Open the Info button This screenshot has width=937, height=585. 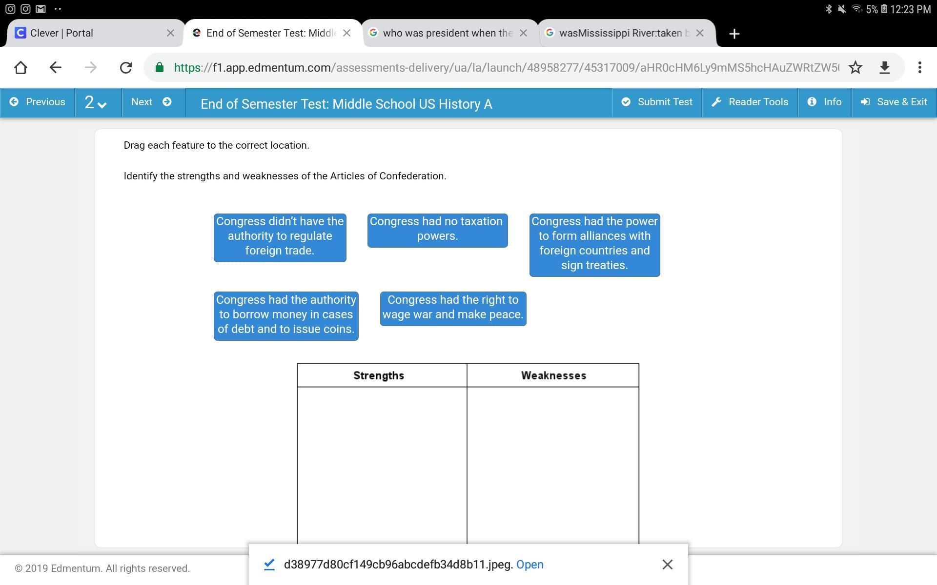click(824, 102)
